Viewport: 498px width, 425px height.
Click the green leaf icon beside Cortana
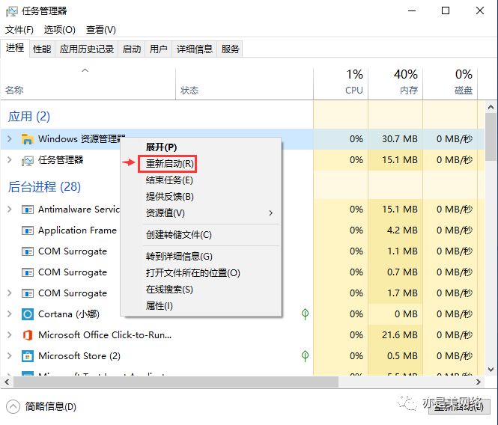(x=305, y=314)
